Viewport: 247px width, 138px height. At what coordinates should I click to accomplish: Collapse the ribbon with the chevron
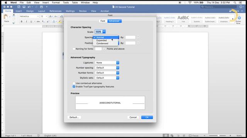pos(242,11)
